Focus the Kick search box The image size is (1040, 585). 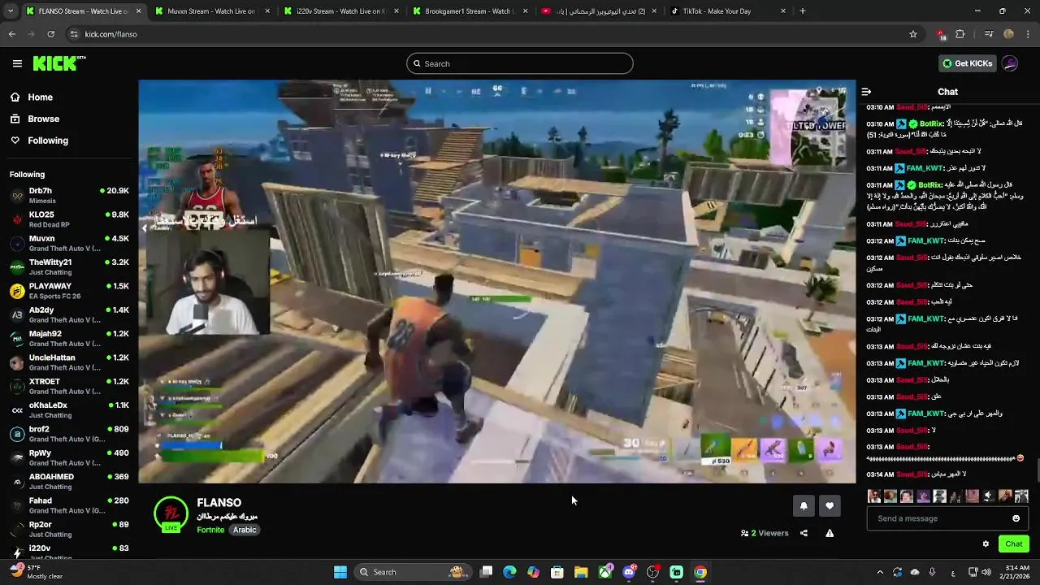coord(520,63)
